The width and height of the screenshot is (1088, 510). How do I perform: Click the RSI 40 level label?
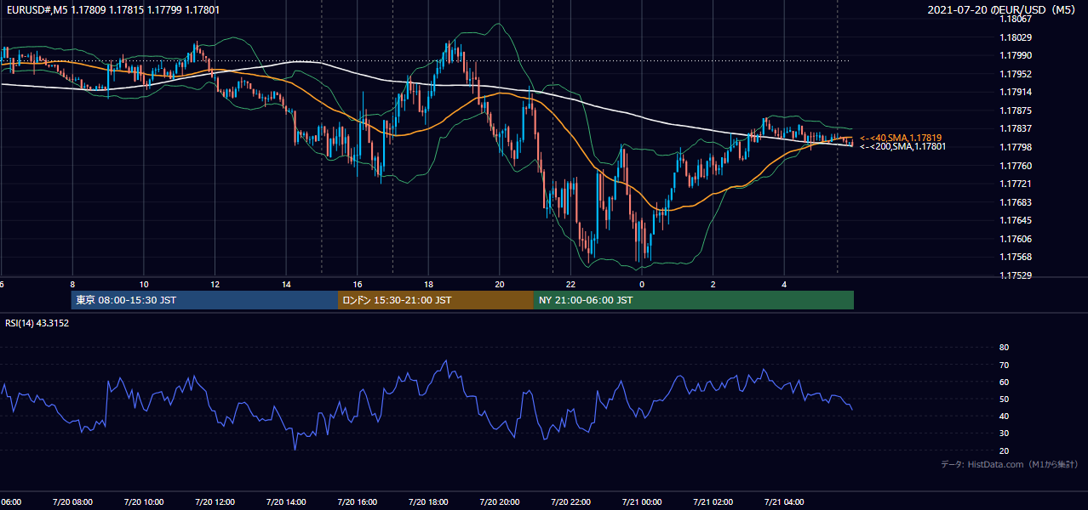[x=1004, y=416]
